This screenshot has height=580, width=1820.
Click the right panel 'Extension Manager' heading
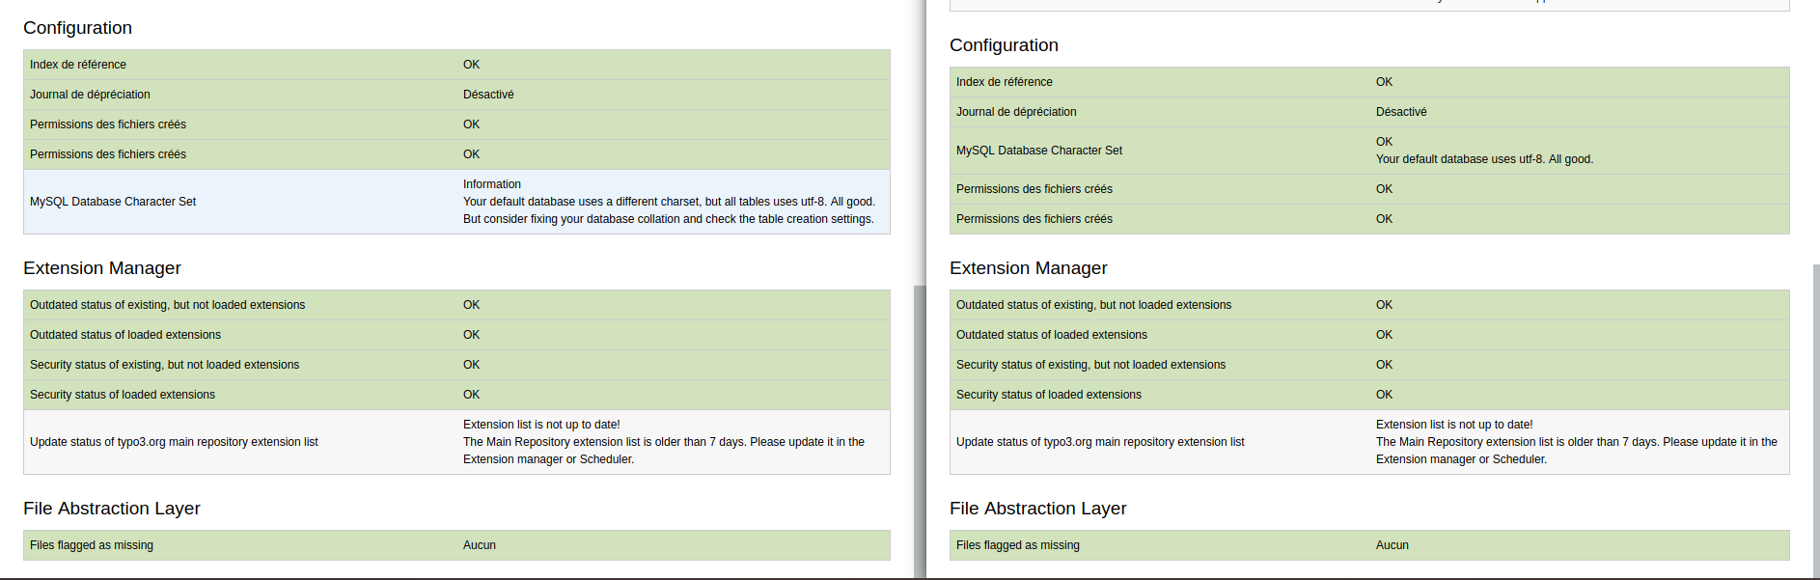pos(1029,268)
